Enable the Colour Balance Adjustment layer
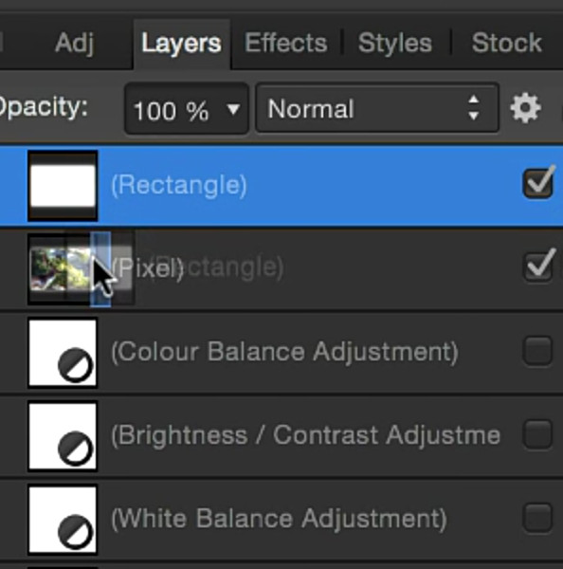This screenshot has height=569, width=563. point(538,351)
